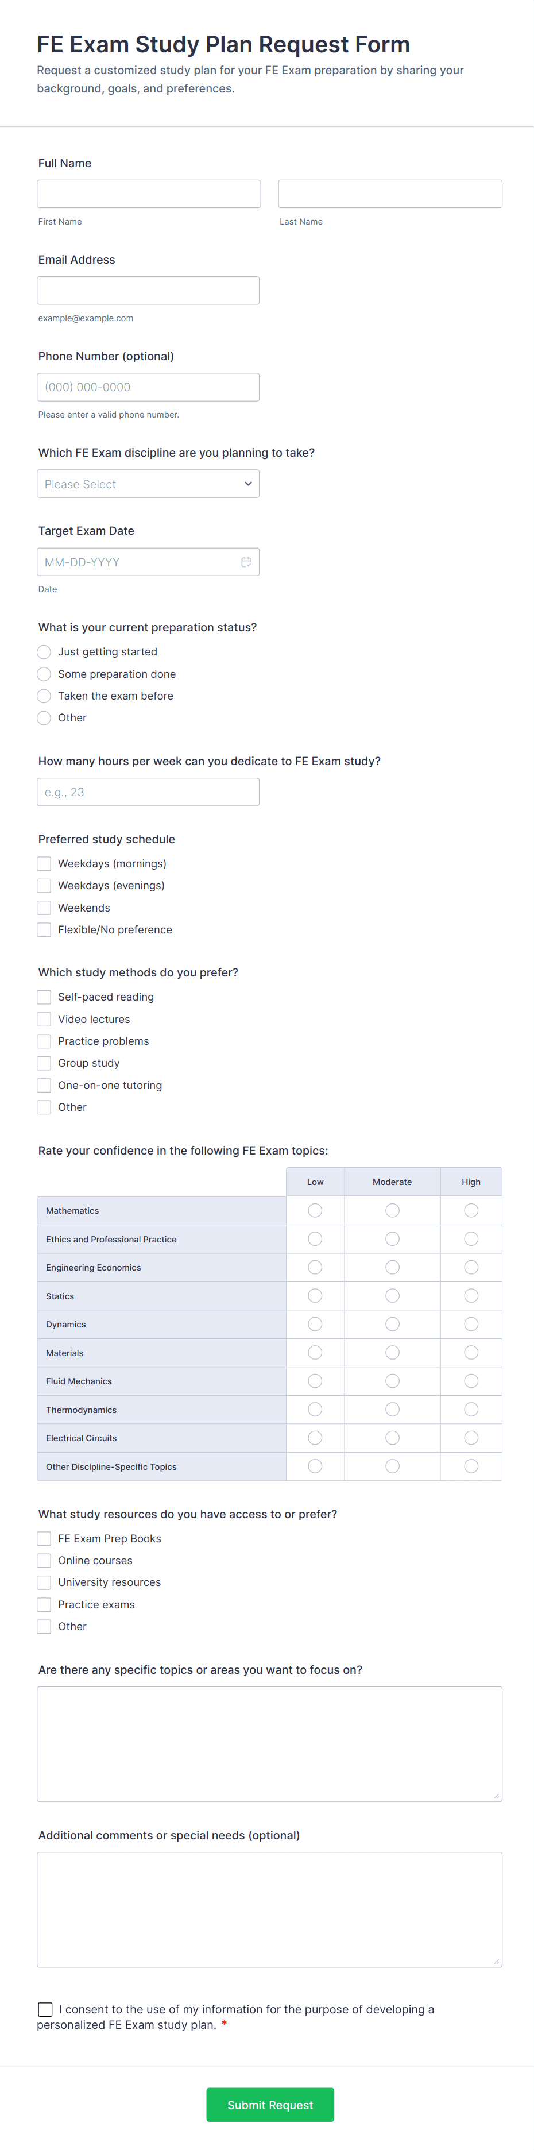534x2150 pixels.
Task: Set Statics confidence to Moderate
Action: pos(392,1296)
